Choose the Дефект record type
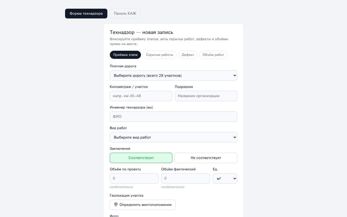 [x=188, y=55]
